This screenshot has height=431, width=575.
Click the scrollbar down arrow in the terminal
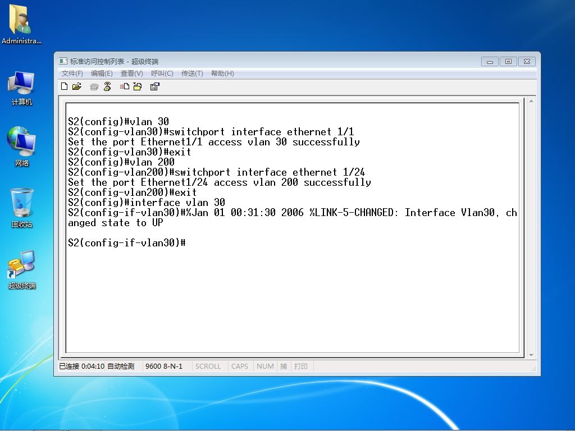(x=531, y=355)
